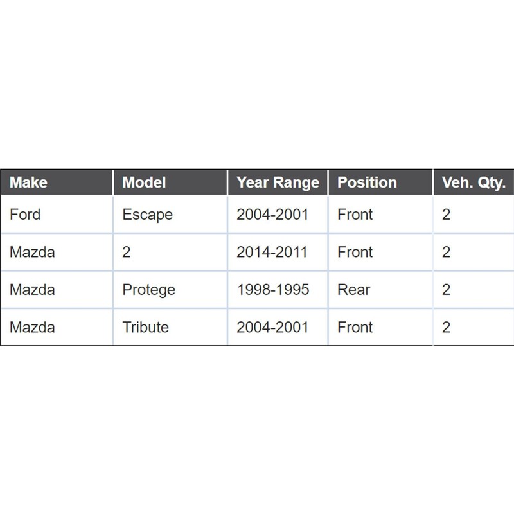Select the Veh. Qty. column header
The width and height of the screenshot is (514, 514).
[474, 182]
